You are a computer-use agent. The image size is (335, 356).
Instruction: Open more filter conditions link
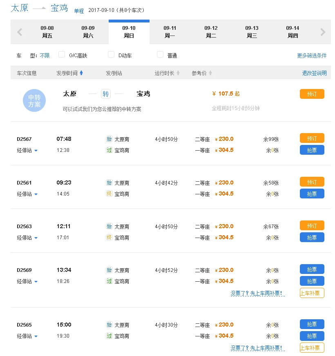pos(312,56)
